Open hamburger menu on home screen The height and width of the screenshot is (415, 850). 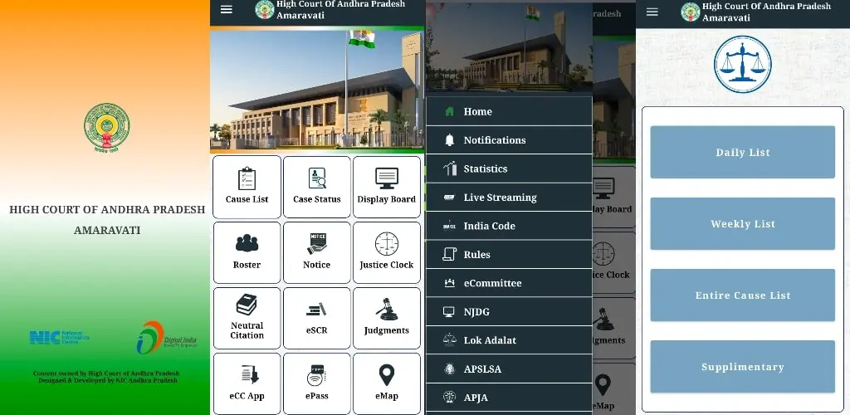[x=227, y=9]
